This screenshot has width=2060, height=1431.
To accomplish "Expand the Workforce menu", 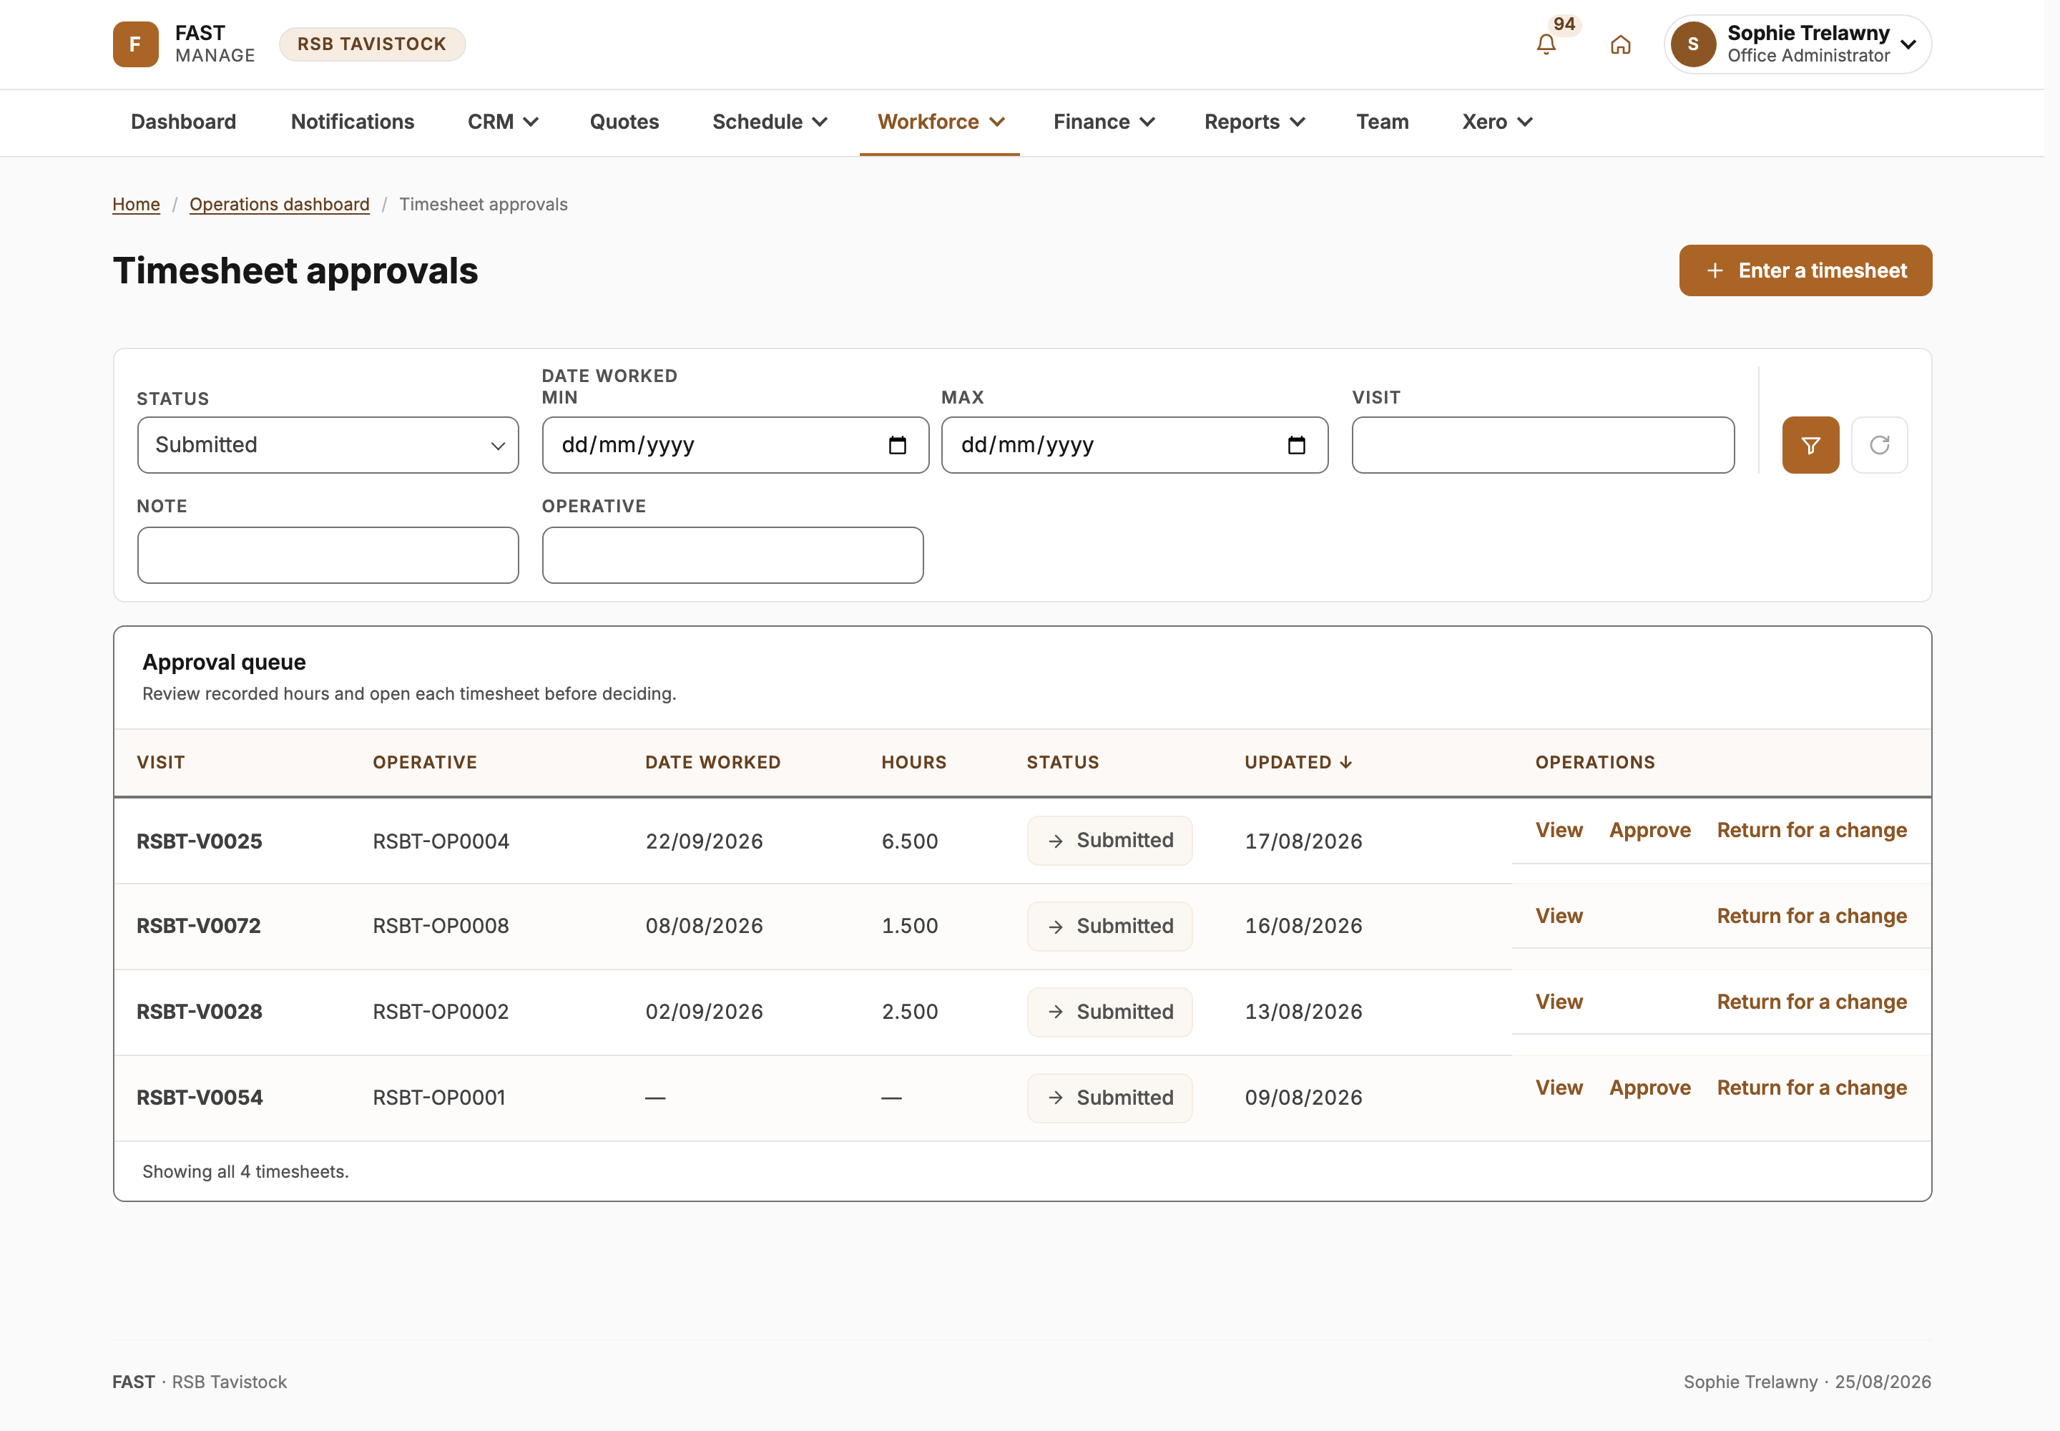I will pyautogui.click(x=941, y=122).
